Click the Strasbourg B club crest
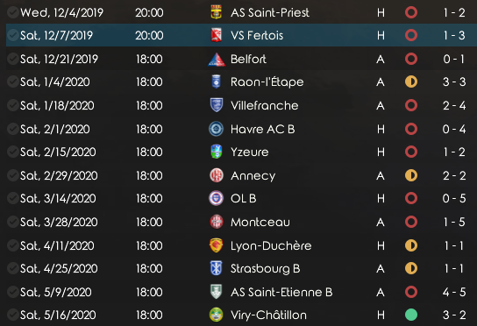The width and height of the screenshot is (477, 326). pyautogui.click(x=217, y=268)
